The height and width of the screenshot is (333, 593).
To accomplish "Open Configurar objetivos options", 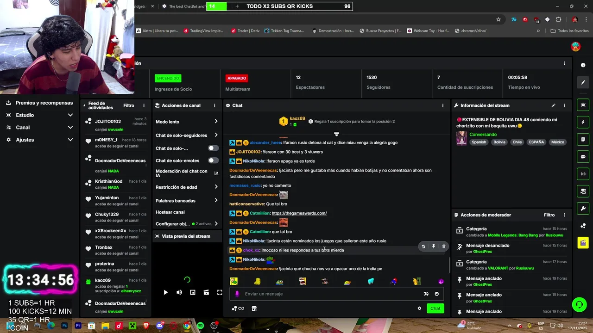I will (x=187, y=224).
